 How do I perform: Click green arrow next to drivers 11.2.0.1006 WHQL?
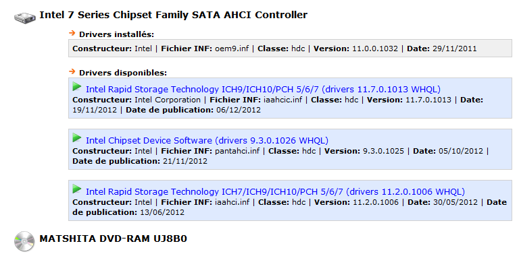tap(77, 189)
